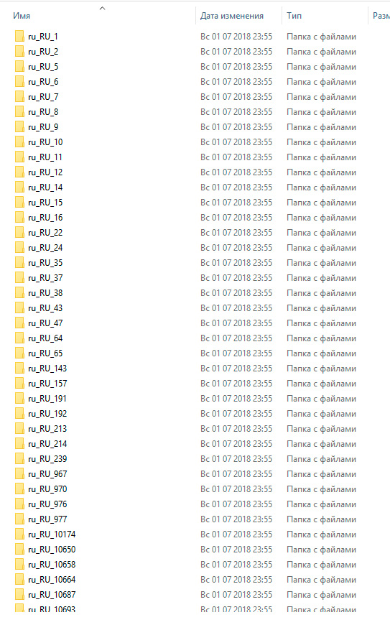390x625 pixels.
Task: Select the ru_RU_10174 folder icon
Action: tap(19, 534)
